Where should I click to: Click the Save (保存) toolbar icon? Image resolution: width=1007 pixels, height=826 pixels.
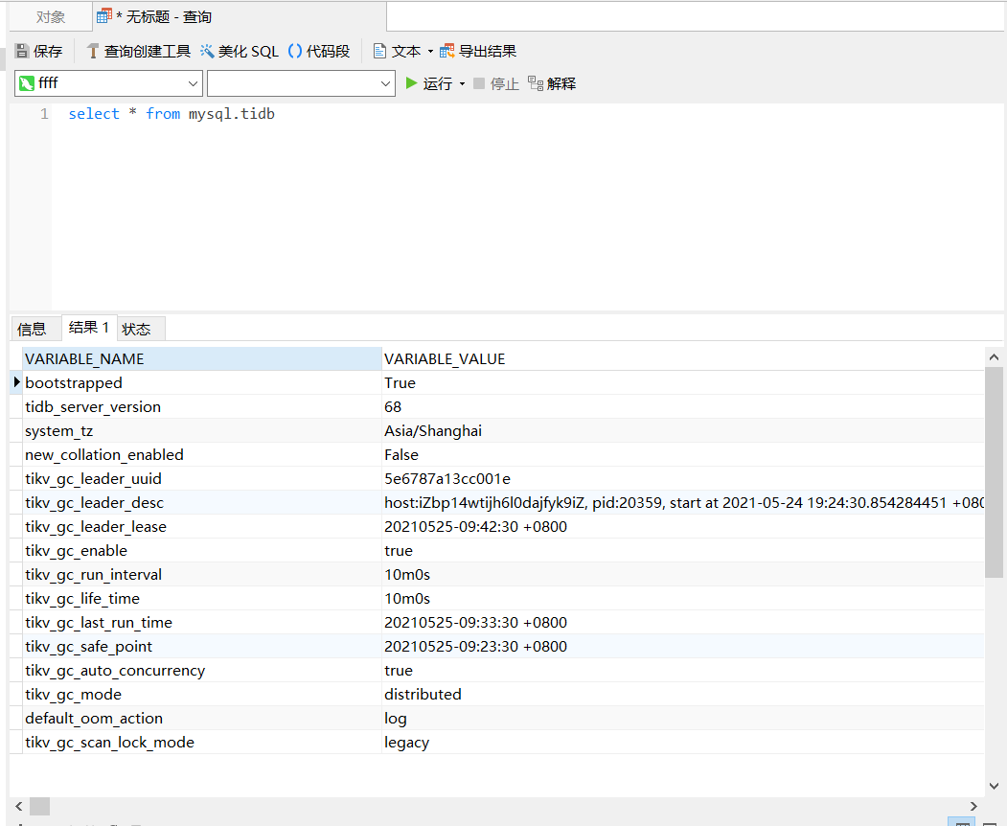[x=22, y=52]
